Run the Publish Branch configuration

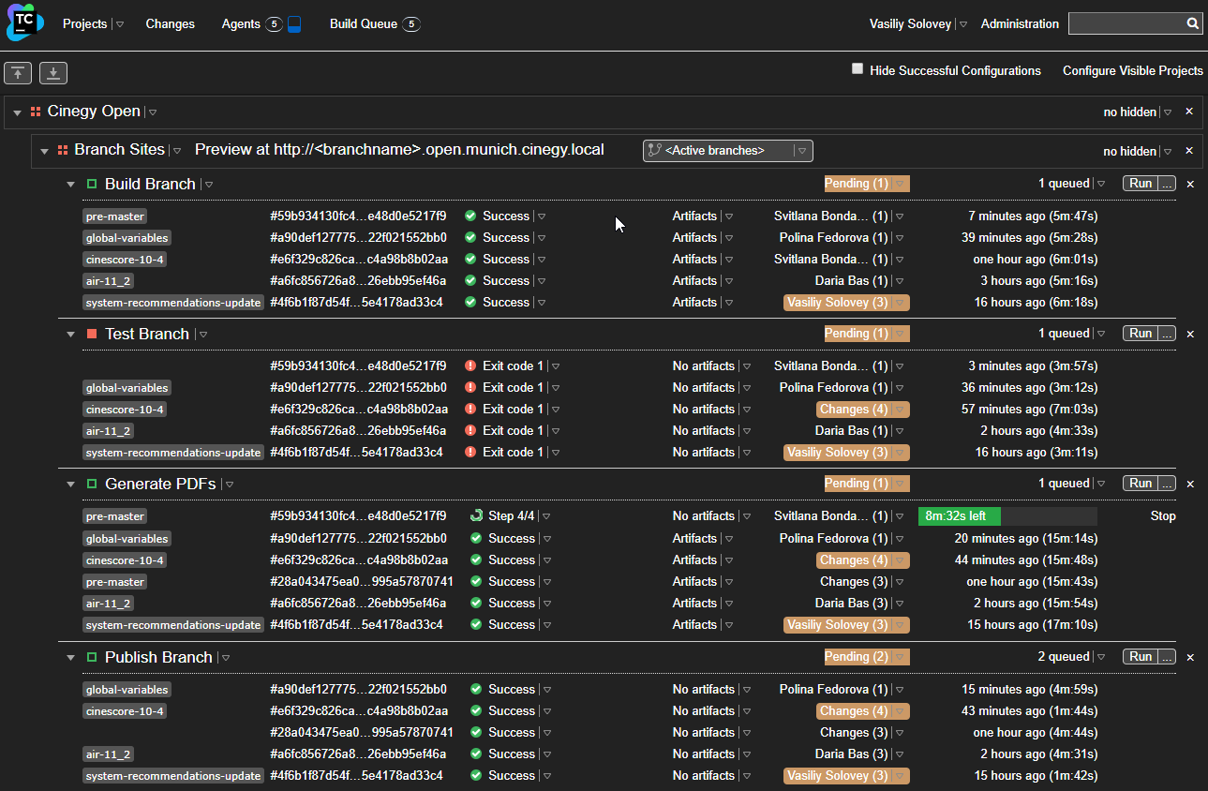pos(1140,657)
